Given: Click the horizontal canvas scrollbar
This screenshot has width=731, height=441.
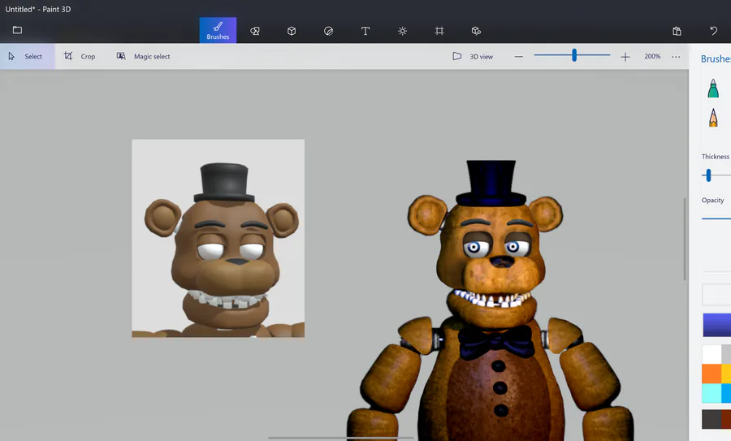Looking at the screenshot, I should click(341, 438).
